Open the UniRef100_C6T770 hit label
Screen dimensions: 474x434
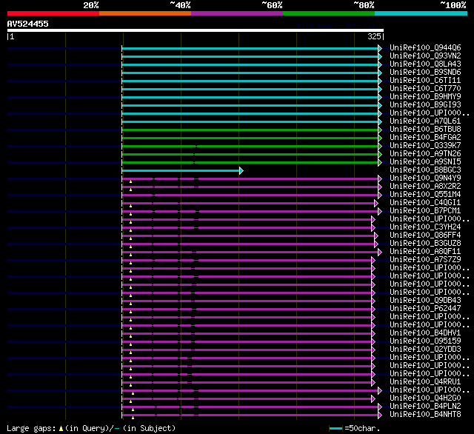(x=425, y=88)
